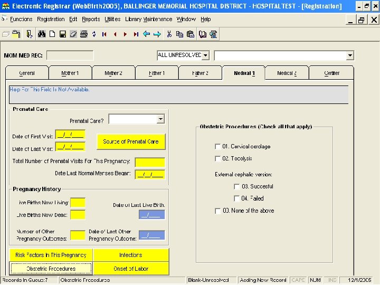Enable the None of the above checkbox

pos(218,211)
